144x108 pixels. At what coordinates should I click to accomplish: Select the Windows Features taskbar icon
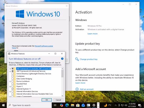(x=88, y=105)
